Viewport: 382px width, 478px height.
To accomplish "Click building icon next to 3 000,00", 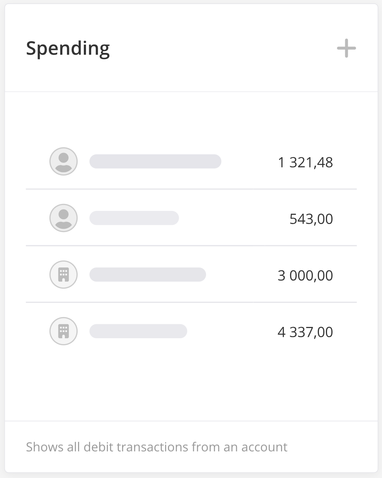I will 63,274.
